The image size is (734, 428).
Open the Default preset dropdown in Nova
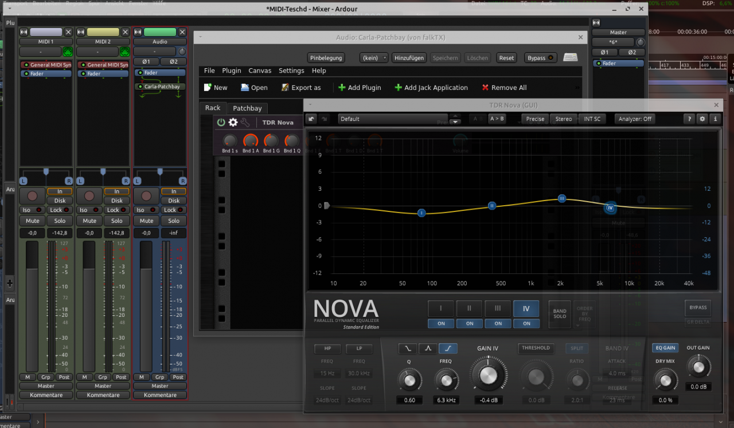[x=393, y=119]
